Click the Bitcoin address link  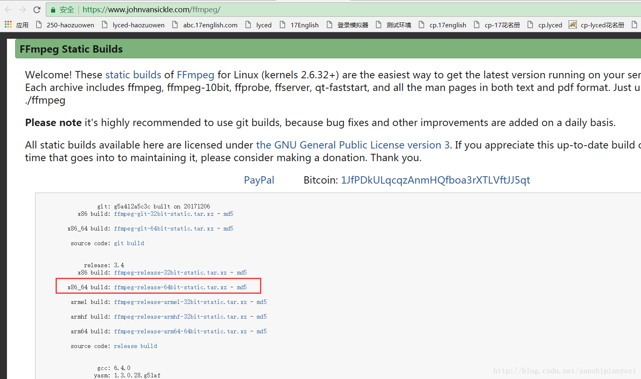click(435, 180)
